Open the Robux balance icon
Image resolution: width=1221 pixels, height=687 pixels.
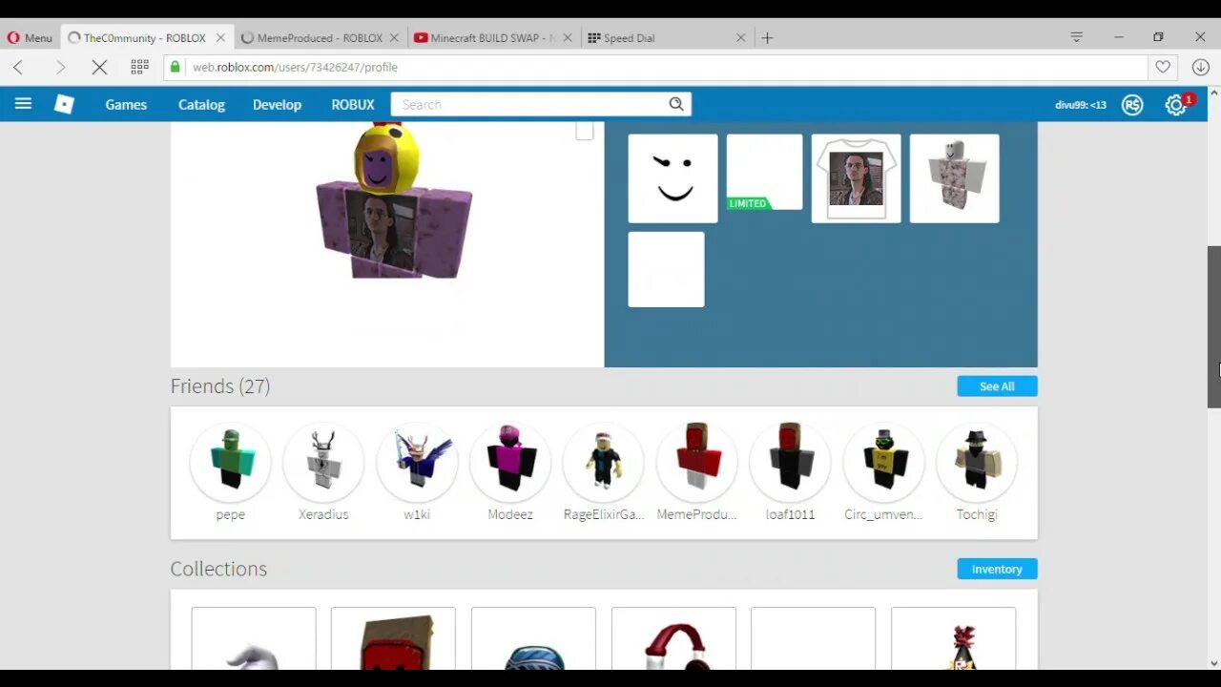(x=1132, y=105)
